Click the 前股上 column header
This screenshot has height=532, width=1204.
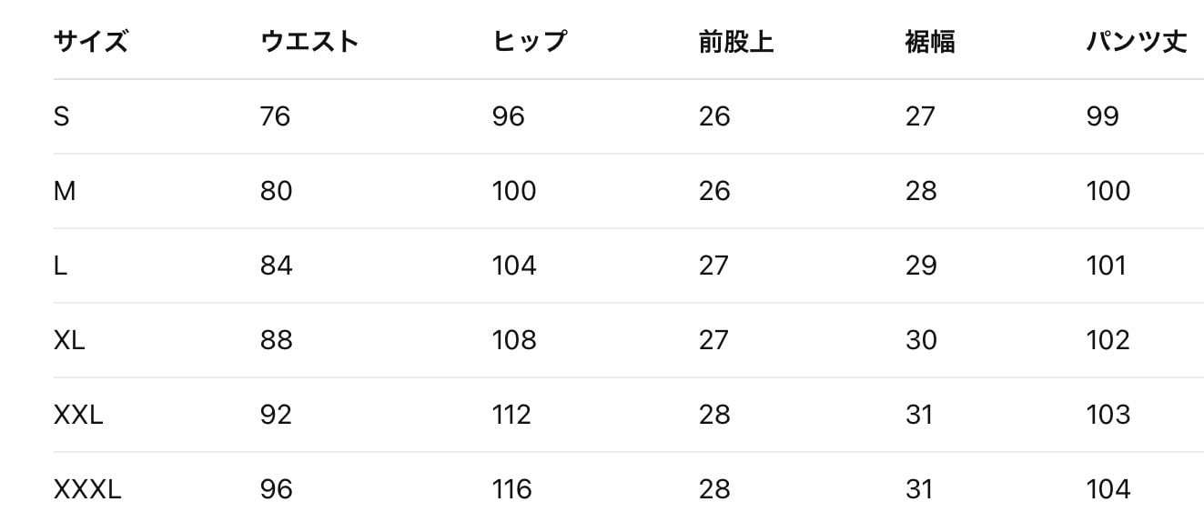tap(735, 42)
